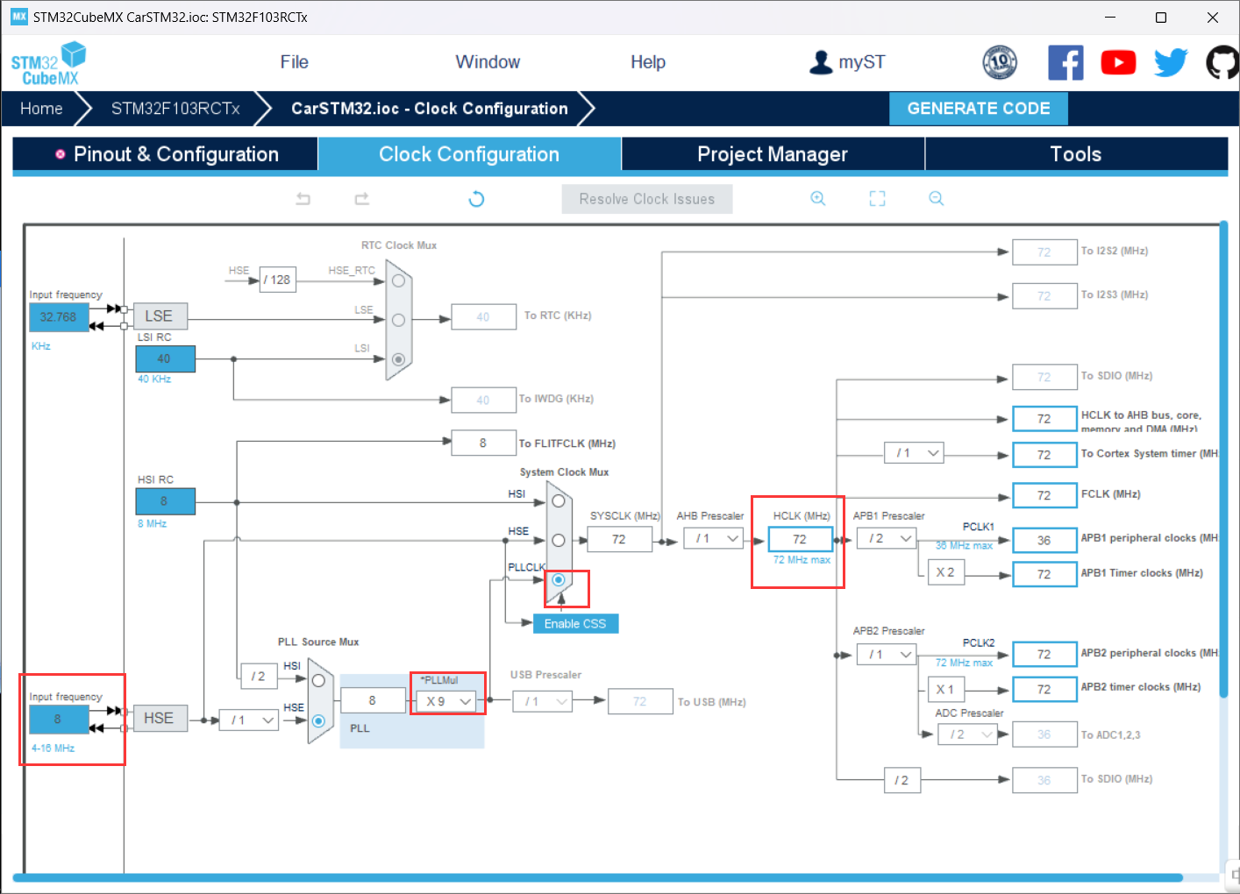Click the HSE oscillator block
The height and width of the screenshot is (894, 1240).
point(159,718)
